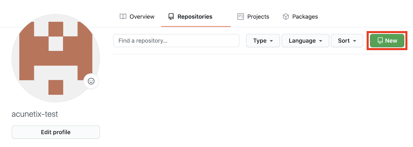
Task: Click the Language dropdown caret arrow
Action: [321, 41]
